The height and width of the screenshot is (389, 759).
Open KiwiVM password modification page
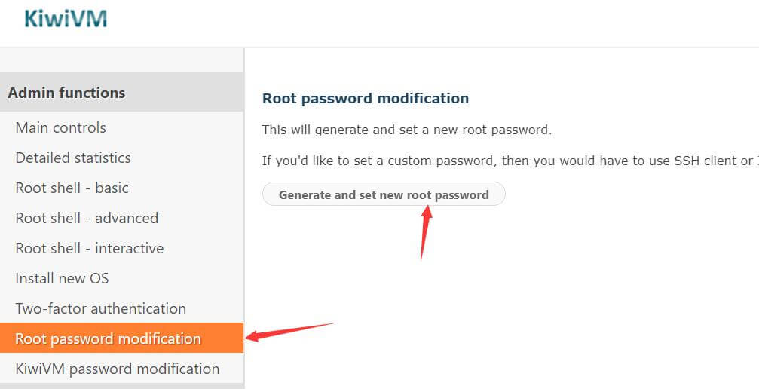click(118, 369)
